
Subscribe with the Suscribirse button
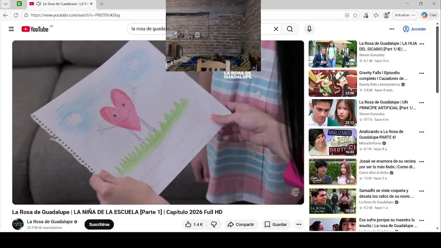(99, 225)
